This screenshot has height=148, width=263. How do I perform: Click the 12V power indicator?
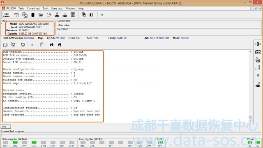(258, 143)
